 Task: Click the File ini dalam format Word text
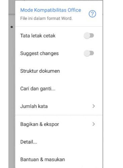pyautogui.click(x=46, y=18)
